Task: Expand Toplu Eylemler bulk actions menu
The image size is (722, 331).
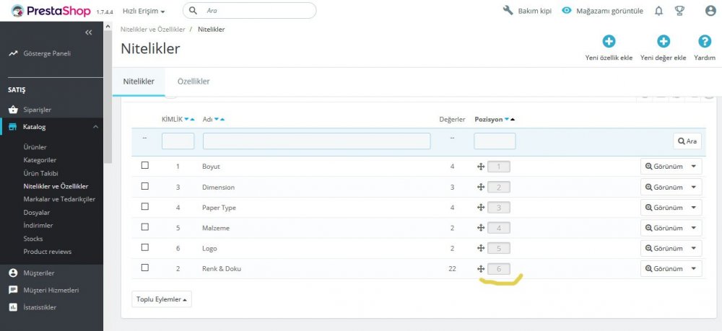Action: point(162,299)
